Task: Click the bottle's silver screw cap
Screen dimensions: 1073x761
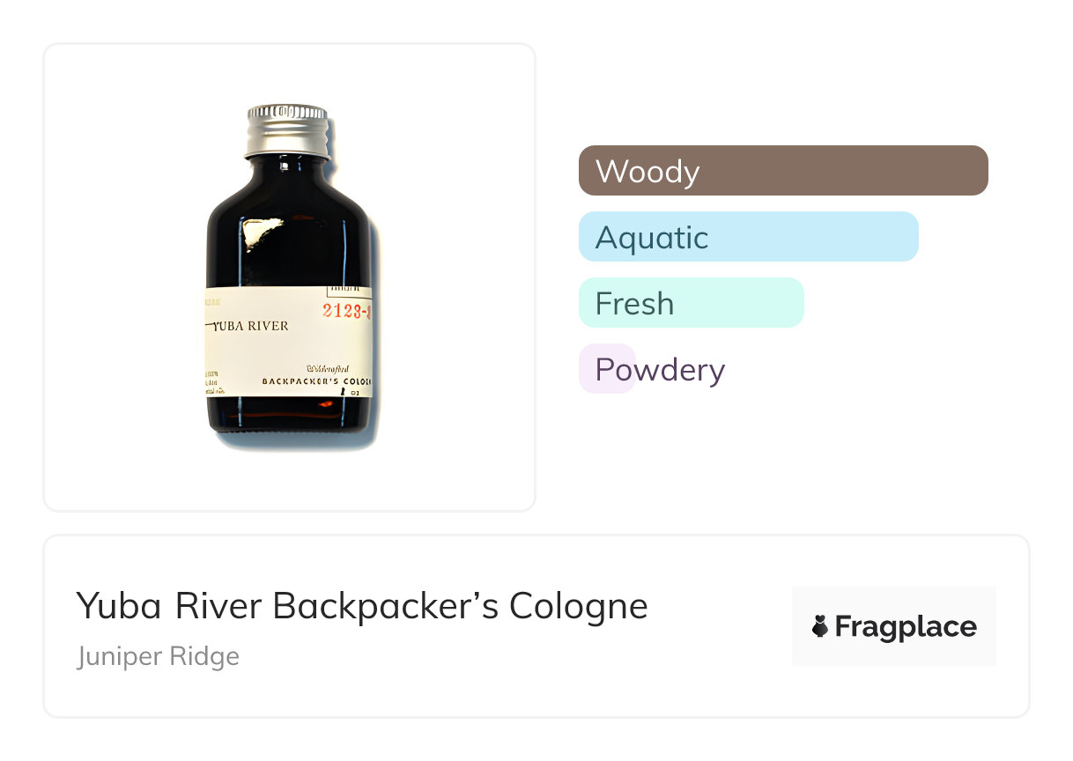Action: (x=287, y=130)
